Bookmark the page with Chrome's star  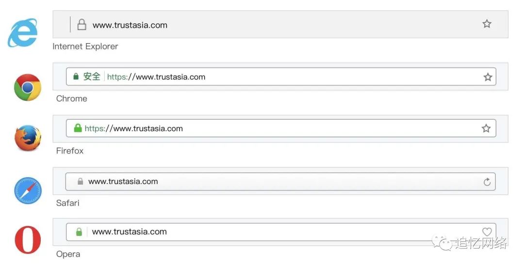[488, 77]
